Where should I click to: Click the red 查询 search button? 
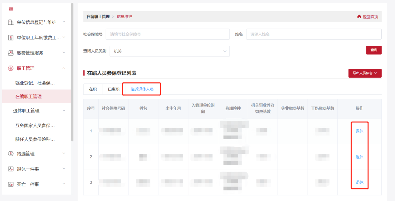point(374,50)
